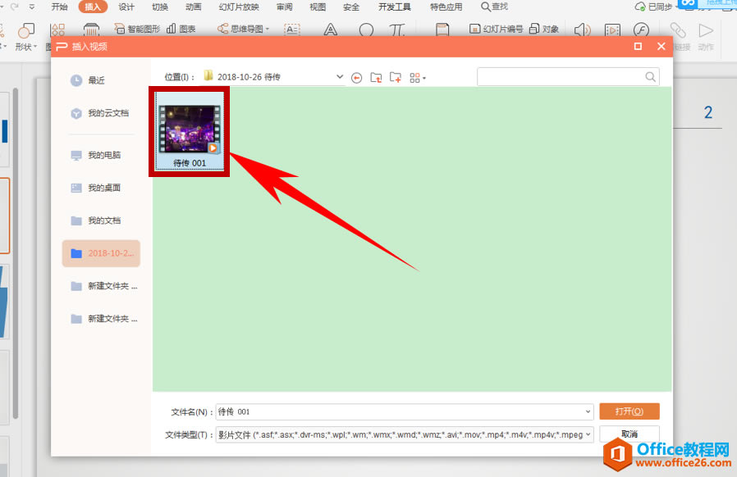Open the 幻灯片放映 ribbon tab
The image size is (737, 477).
239,7
